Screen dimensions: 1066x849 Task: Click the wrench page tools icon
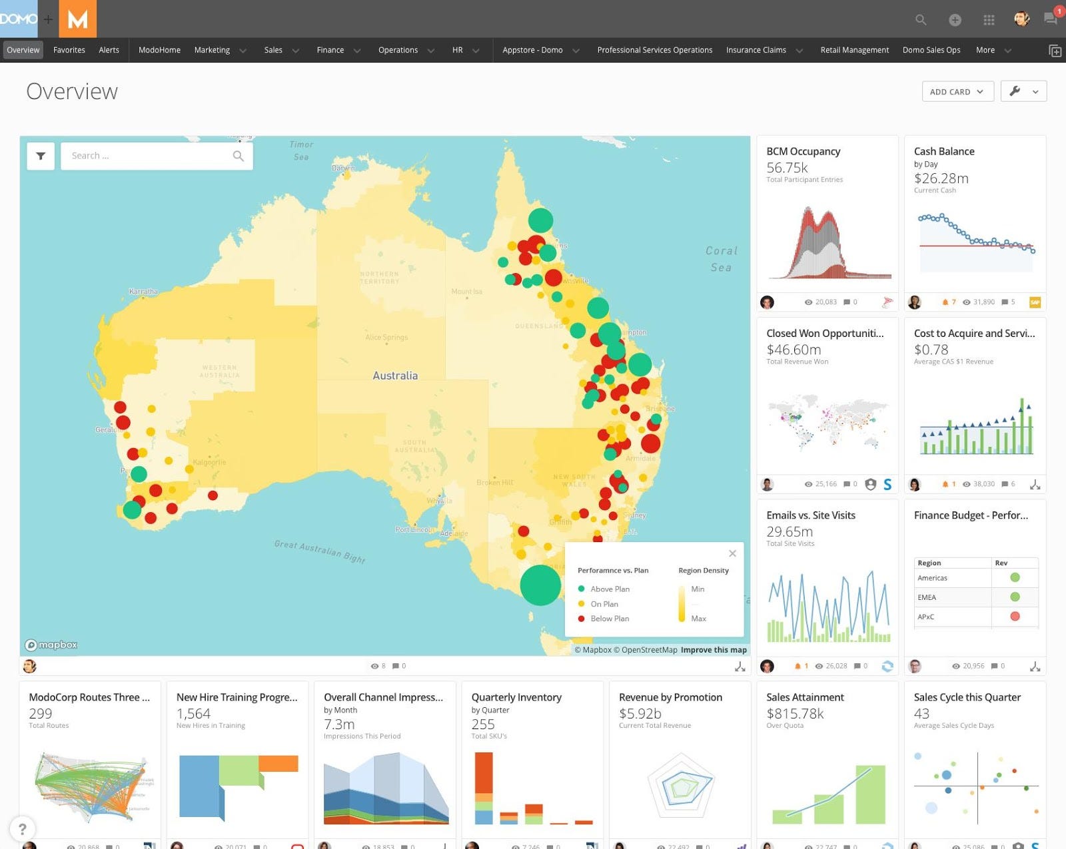coord(1015,91)
